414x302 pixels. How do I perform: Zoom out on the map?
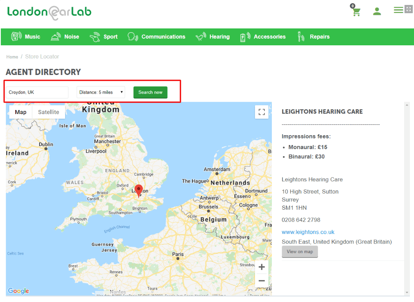(x=262, y=281)
